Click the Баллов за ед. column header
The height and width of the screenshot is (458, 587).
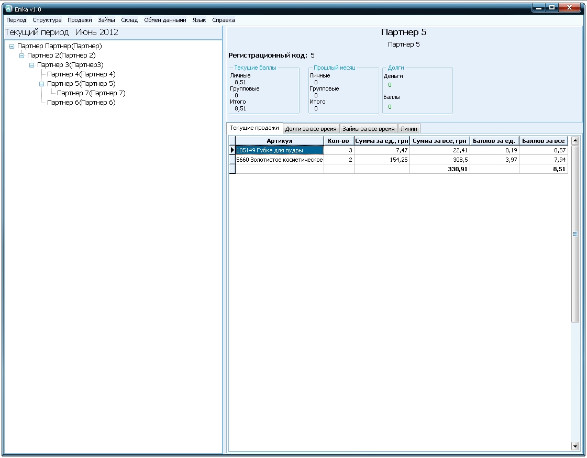tap(494, 141)
